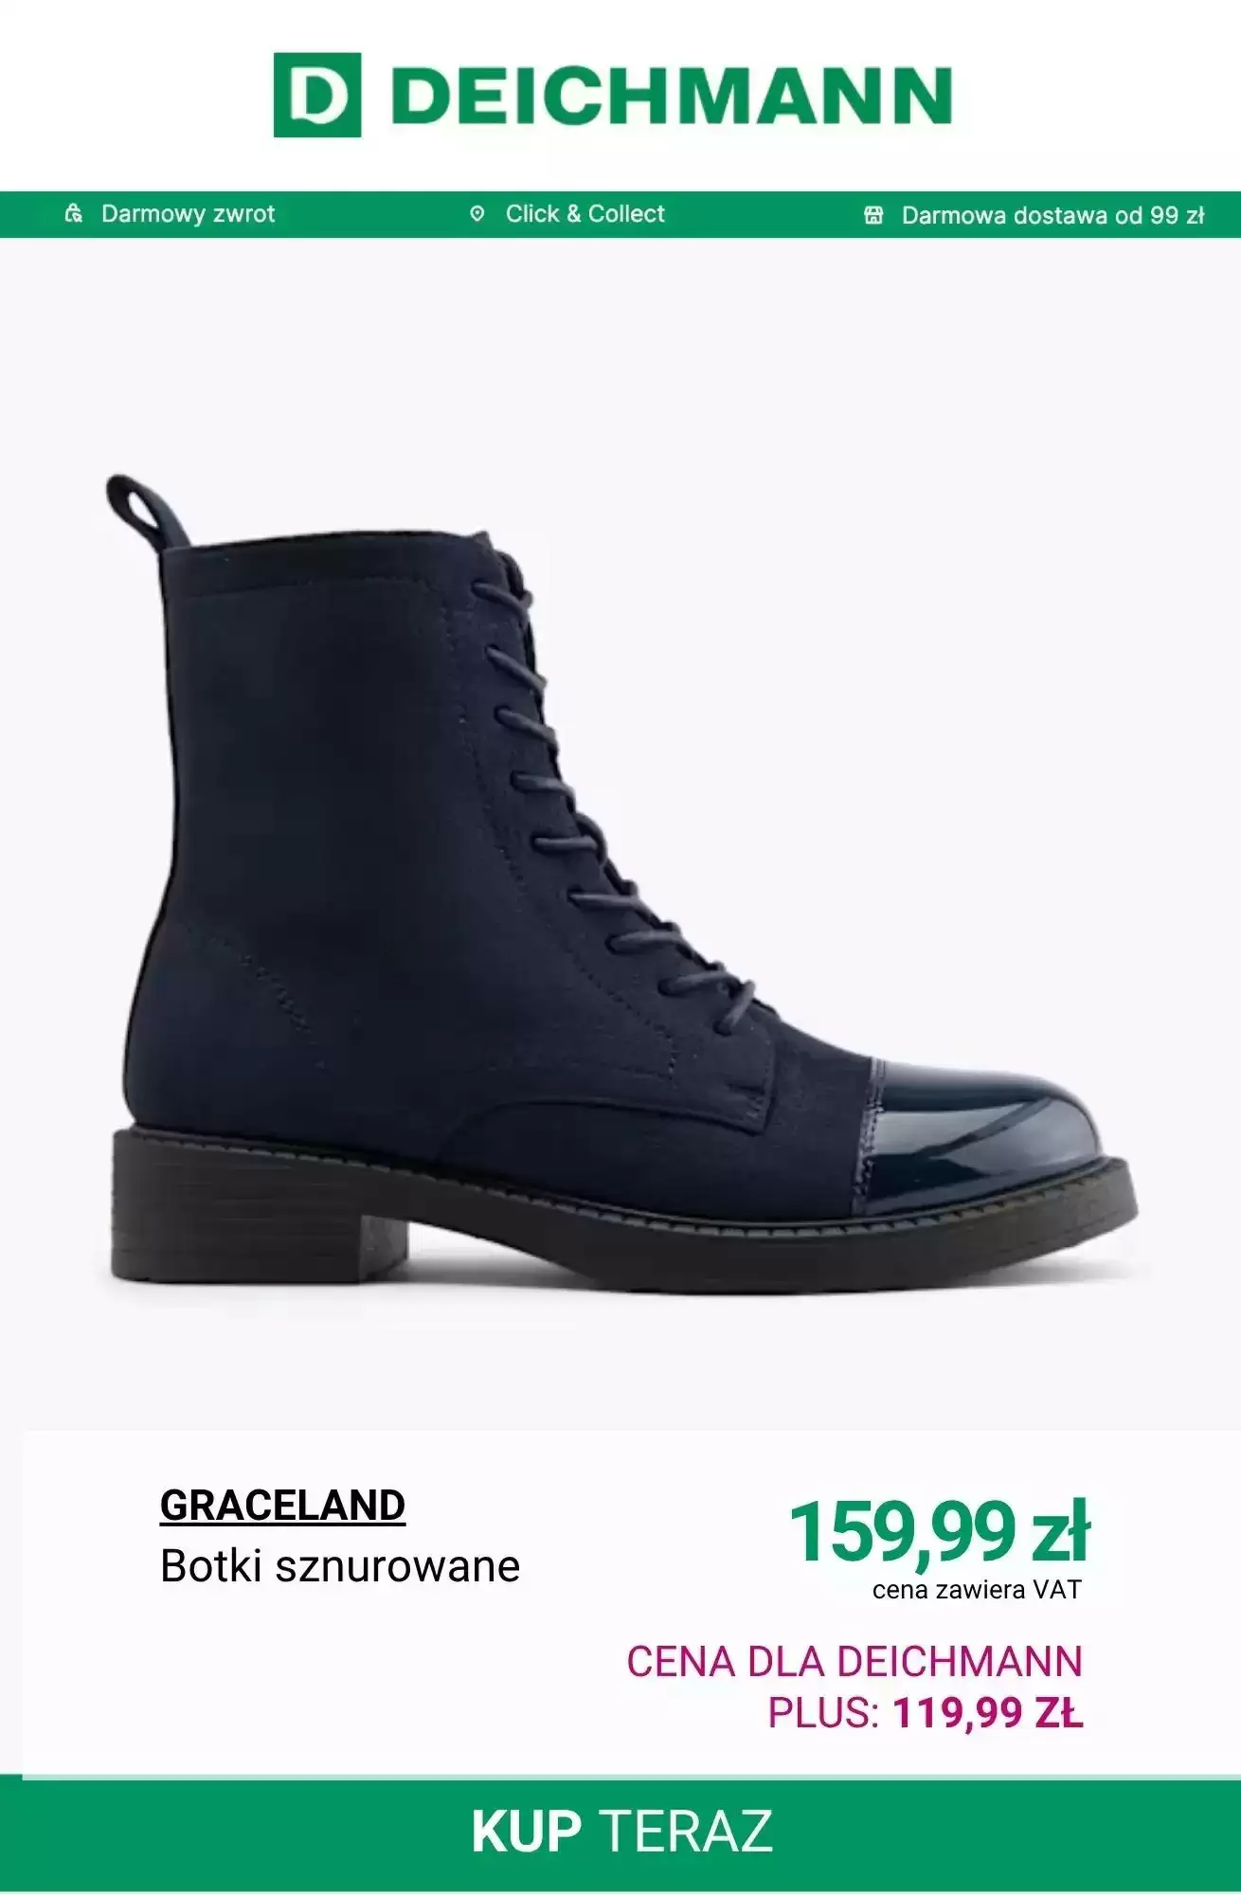Select the Click & Collect banner item
Image resolution: width=1241 pixels, height=1895 pixels.
tap(567, 214)
